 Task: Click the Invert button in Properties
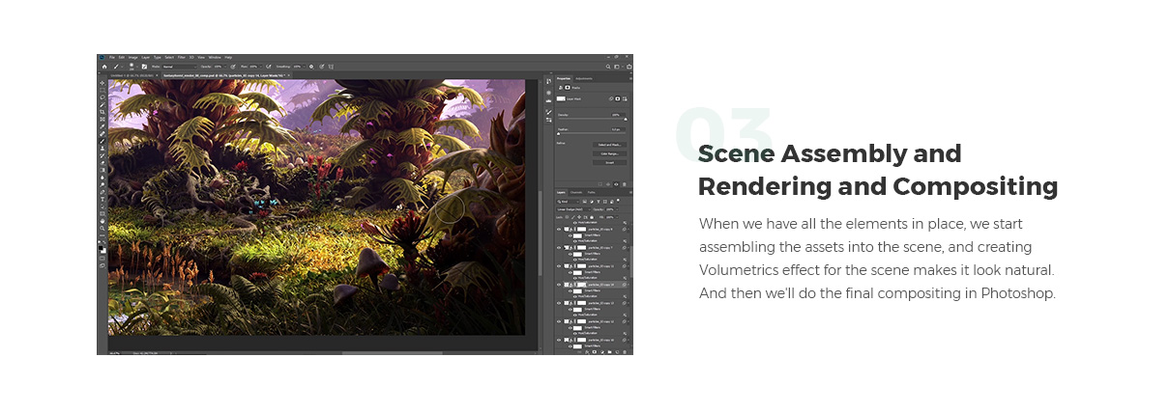point(609,161)
